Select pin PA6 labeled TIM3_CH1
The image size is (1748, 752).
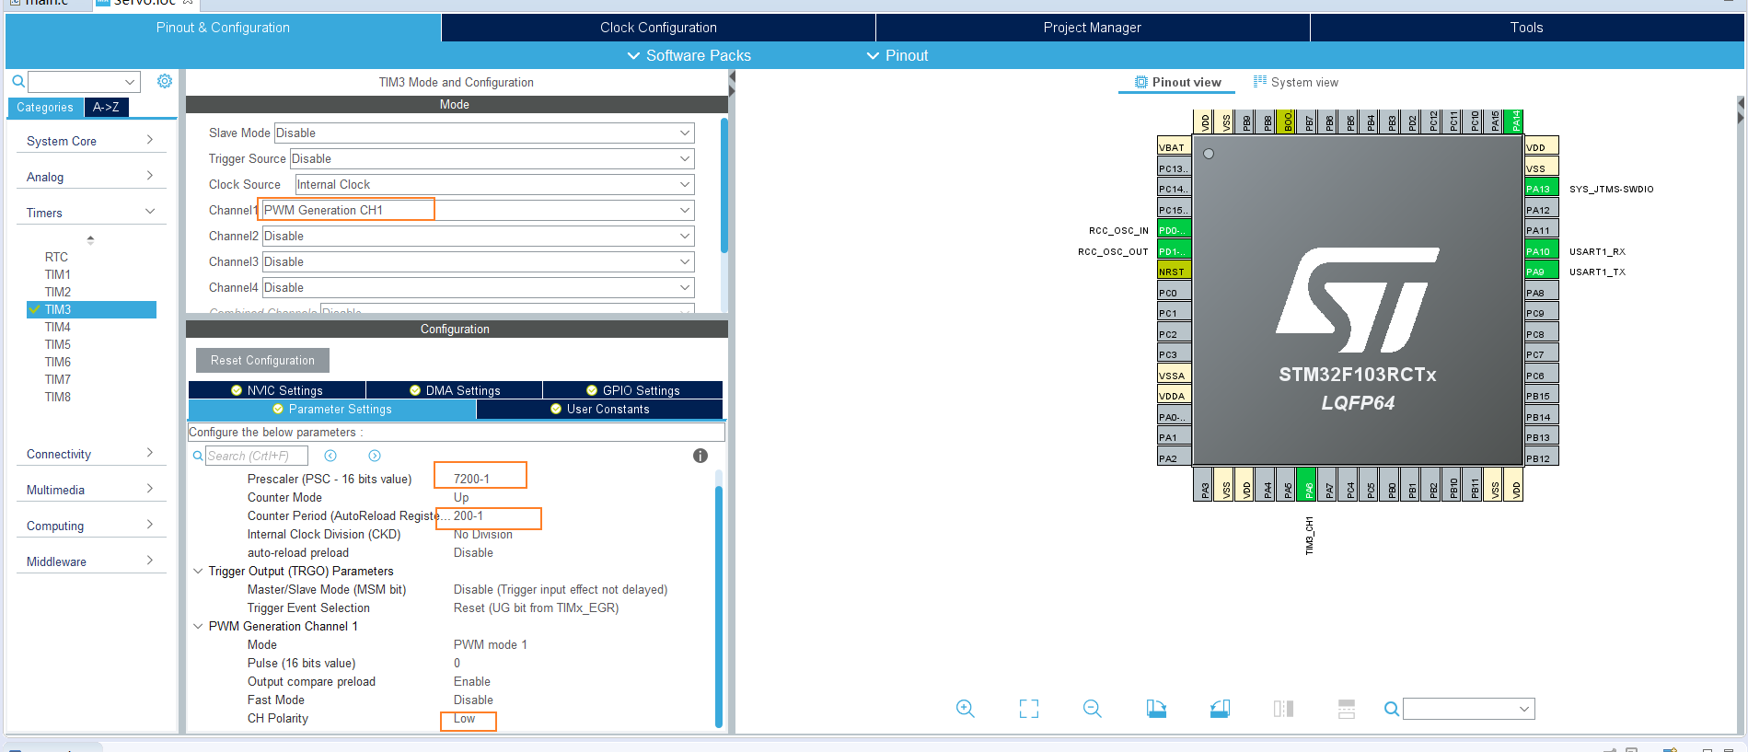1307,485
